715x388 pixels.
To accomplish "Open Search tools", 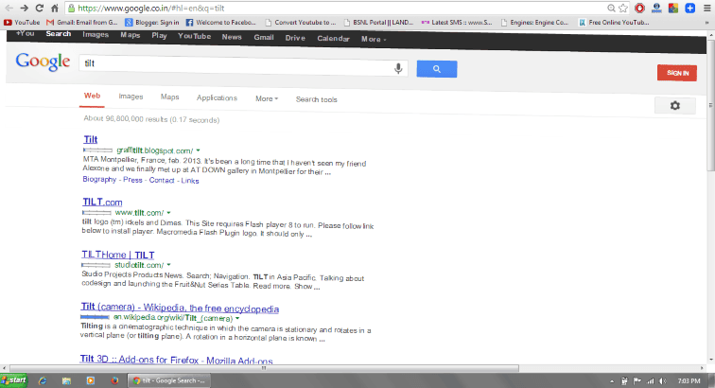I will pos(316,99).
